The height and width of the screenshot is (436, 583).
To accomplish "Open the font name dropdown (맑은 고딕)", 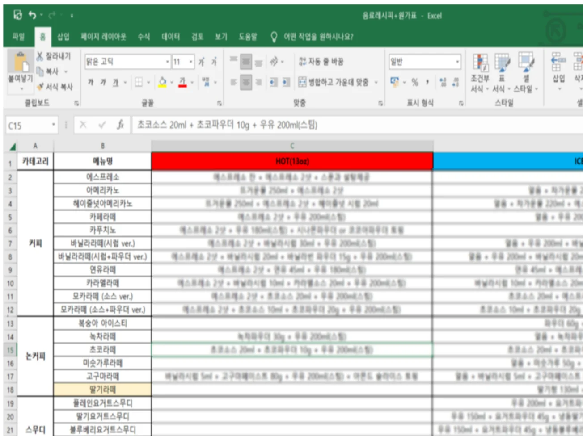I will [x=168, y=62].
